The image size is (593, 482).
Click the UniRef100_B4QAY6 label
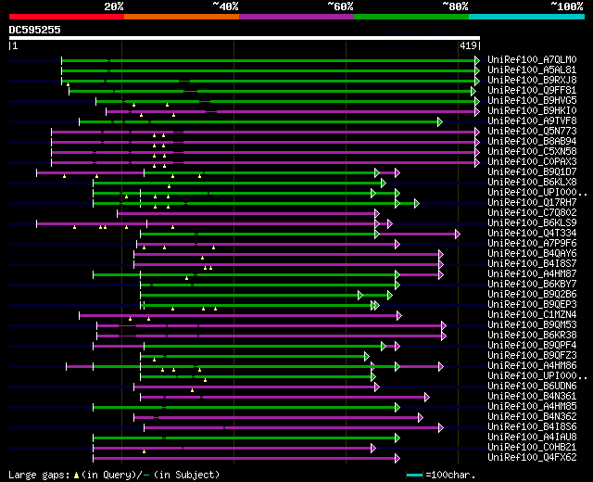pyautogui.click(x=532, y=254)
